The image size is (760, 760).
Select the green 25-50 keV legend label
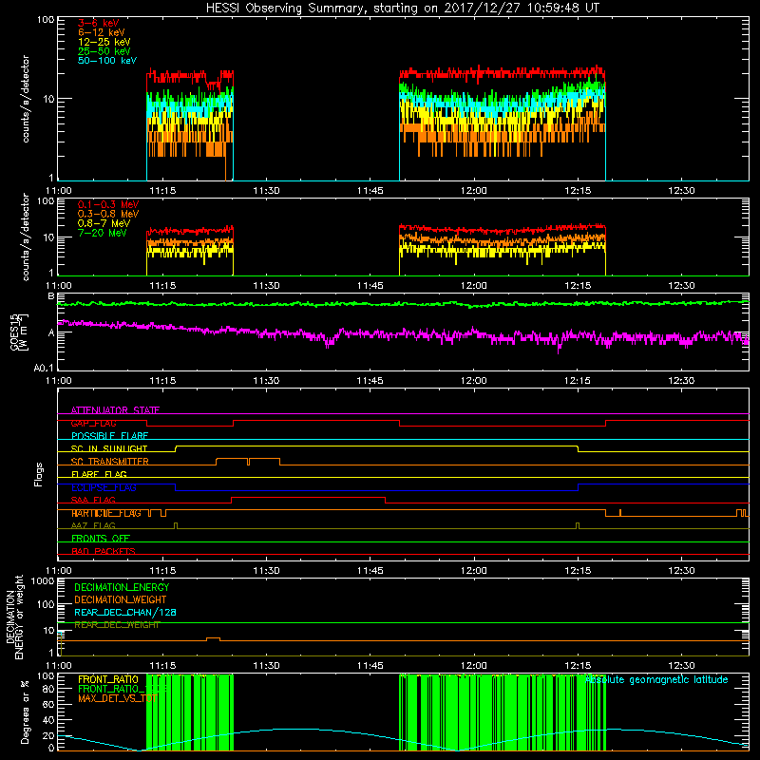pos(104,51)
